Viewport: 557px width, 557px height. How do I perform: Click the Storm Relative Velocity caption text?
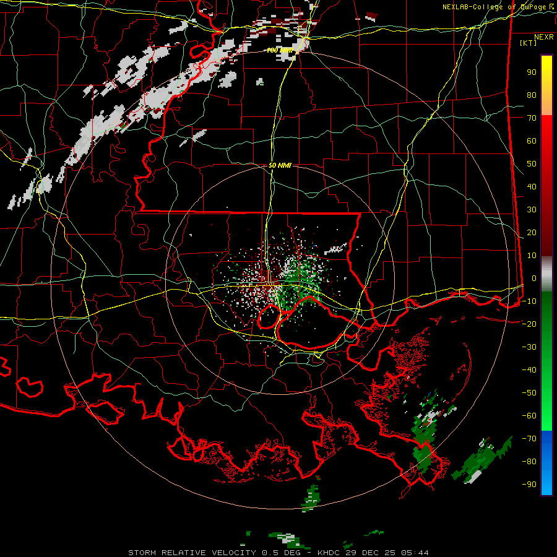pos(278,553)
